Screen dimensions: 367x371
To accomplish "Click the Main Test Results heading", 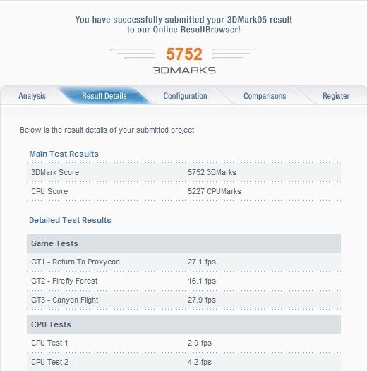I will (64, 154).
